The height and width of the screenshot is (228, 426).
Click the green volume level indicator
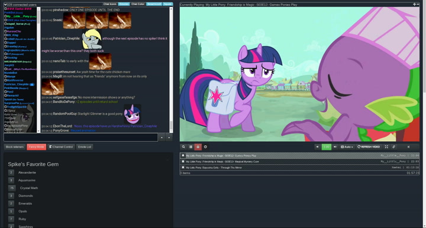pos(326,147)
